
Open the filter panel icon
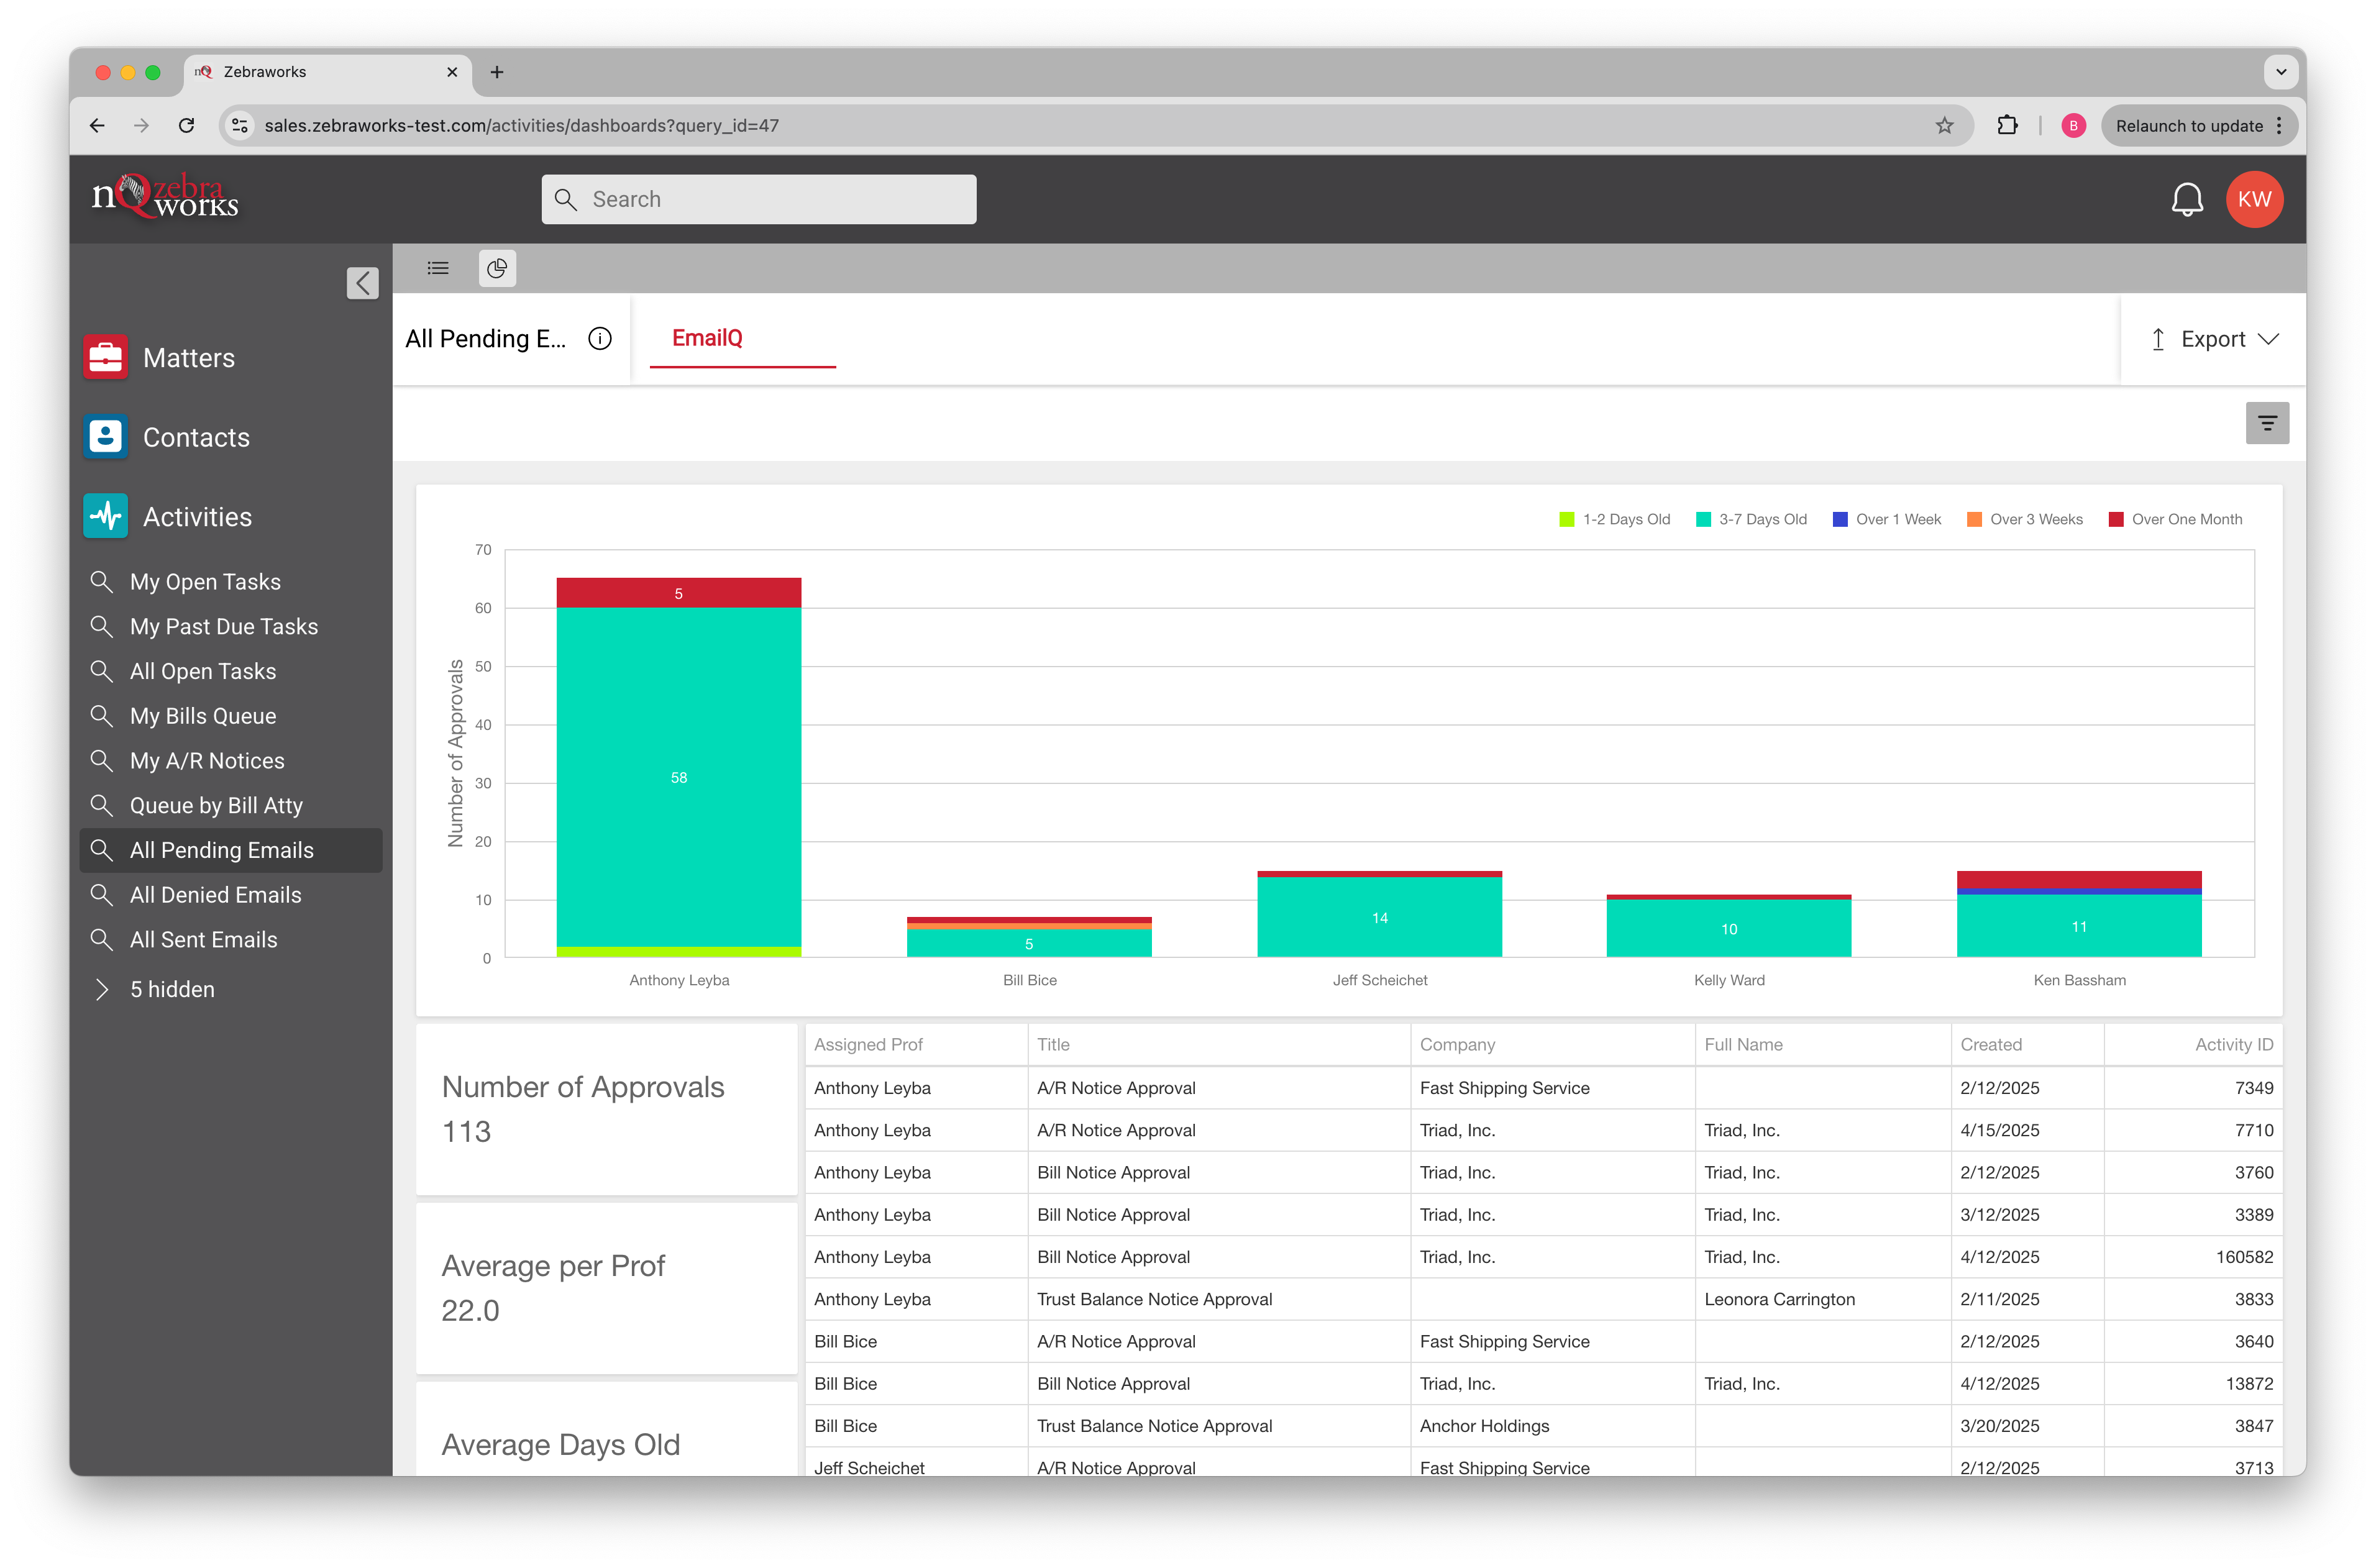click(x=2267, y=424)
